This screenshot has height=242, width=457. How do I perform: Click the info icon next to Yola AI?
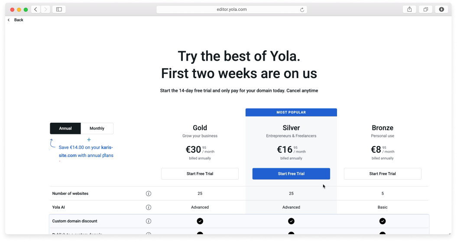pos(149,207)
